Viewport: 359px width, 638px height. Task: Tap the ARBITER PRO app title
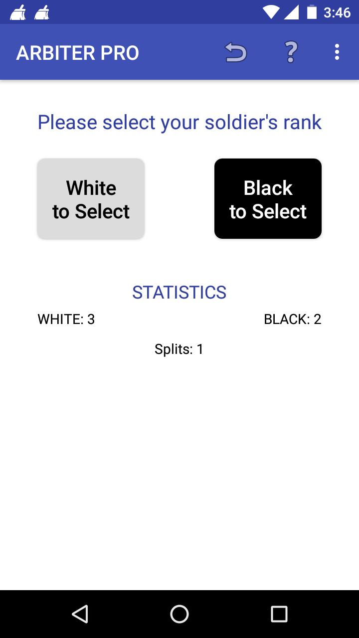point(78,53)
